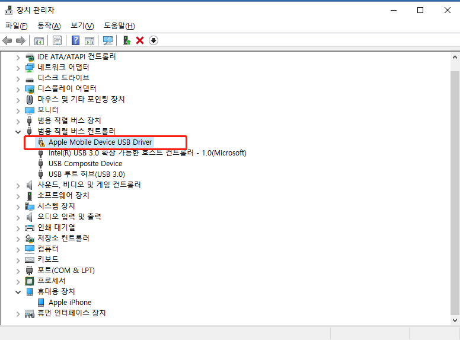Expand the IDE ATA/ATAPI 컨트롤러 node
This screenshot has width=460, height=340.
pos(18,58)
